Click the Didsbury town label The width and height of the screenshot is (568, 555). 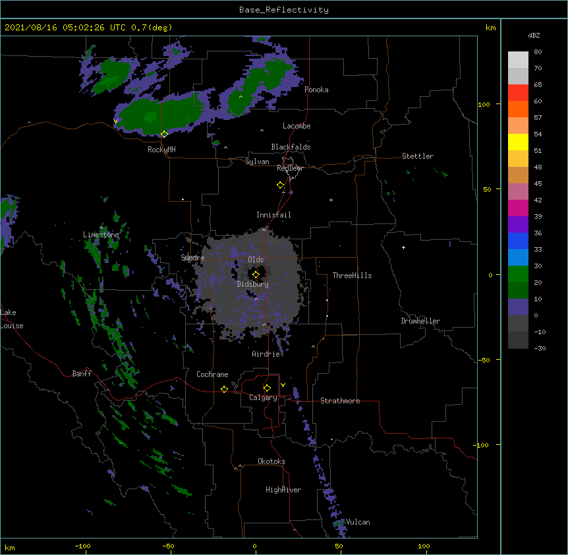(x=253, y=284)
